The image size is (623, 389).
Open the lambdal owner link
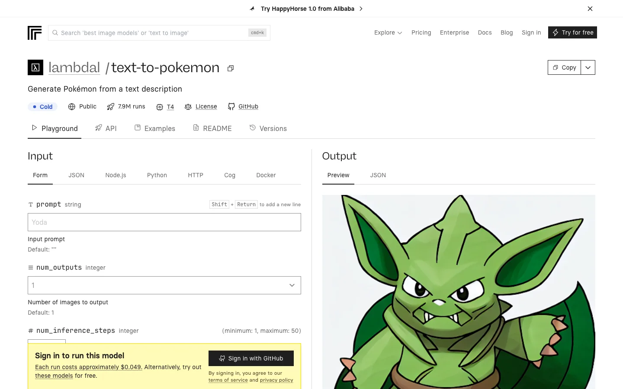74,68
